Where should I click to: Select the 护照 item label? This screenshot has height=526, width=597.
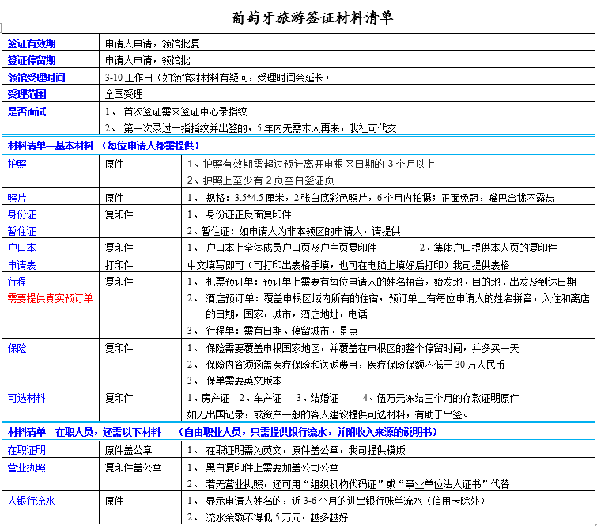[17, 164]
